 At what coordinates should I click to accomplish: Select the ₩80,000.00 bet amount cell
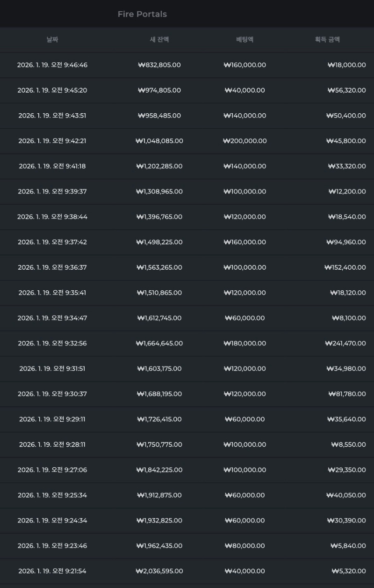(245, 545)
